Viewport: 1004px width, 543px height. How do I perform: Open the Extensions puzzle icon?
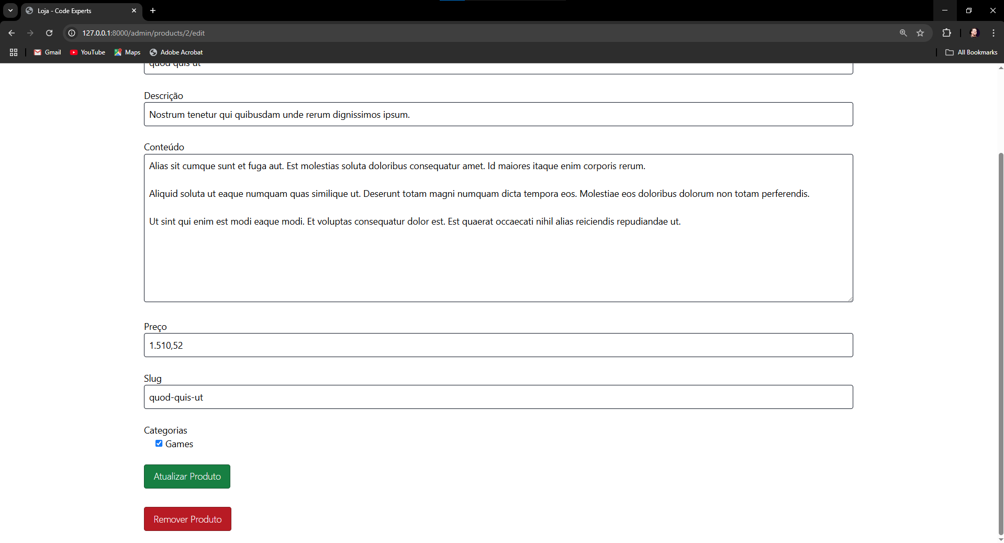pos(946,33)
